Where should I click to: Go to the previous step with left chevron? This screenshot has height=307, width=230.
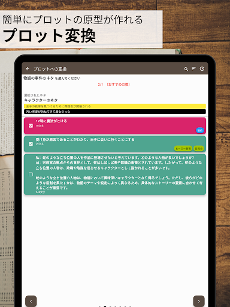pos(31,301)
